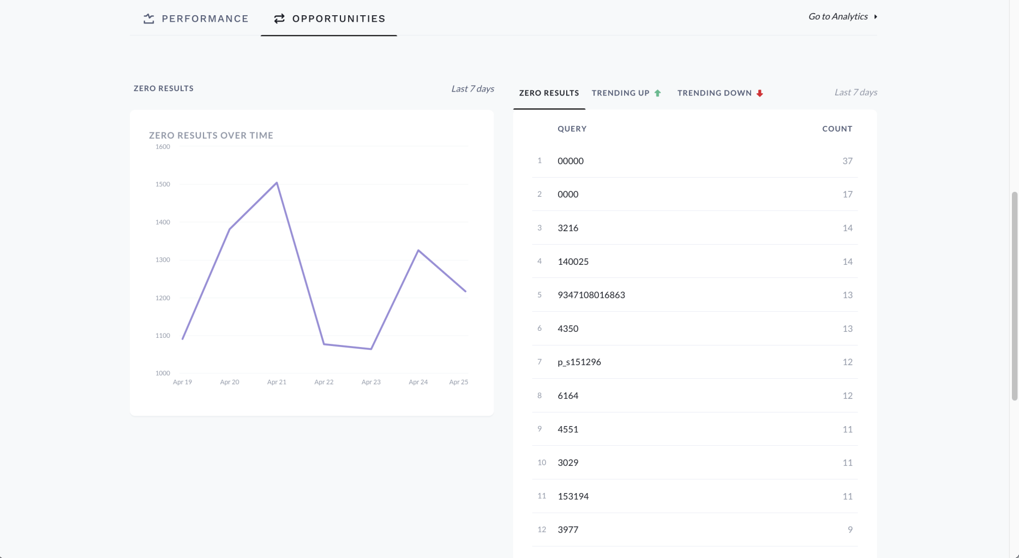Click the count 17 for query 0000
This screenshot has height=558, width=1019.
click(x=847, y=195)
